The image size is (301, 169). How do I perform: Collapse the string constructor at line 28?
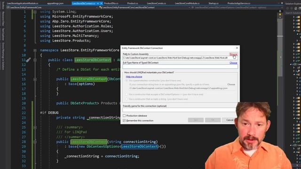coord(35,142)
